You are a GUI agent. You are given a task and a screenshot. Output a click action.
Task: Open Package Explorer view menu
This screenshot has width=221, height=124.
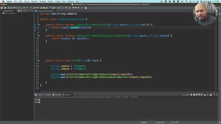[x=27, y=11]
